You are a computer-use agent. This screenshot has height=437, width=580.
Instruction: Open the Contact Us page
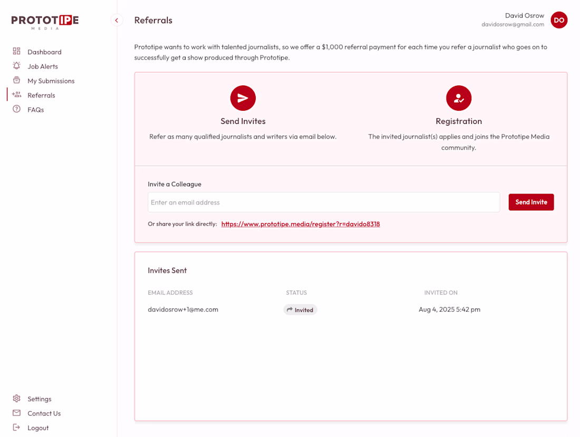click(44, 413)
